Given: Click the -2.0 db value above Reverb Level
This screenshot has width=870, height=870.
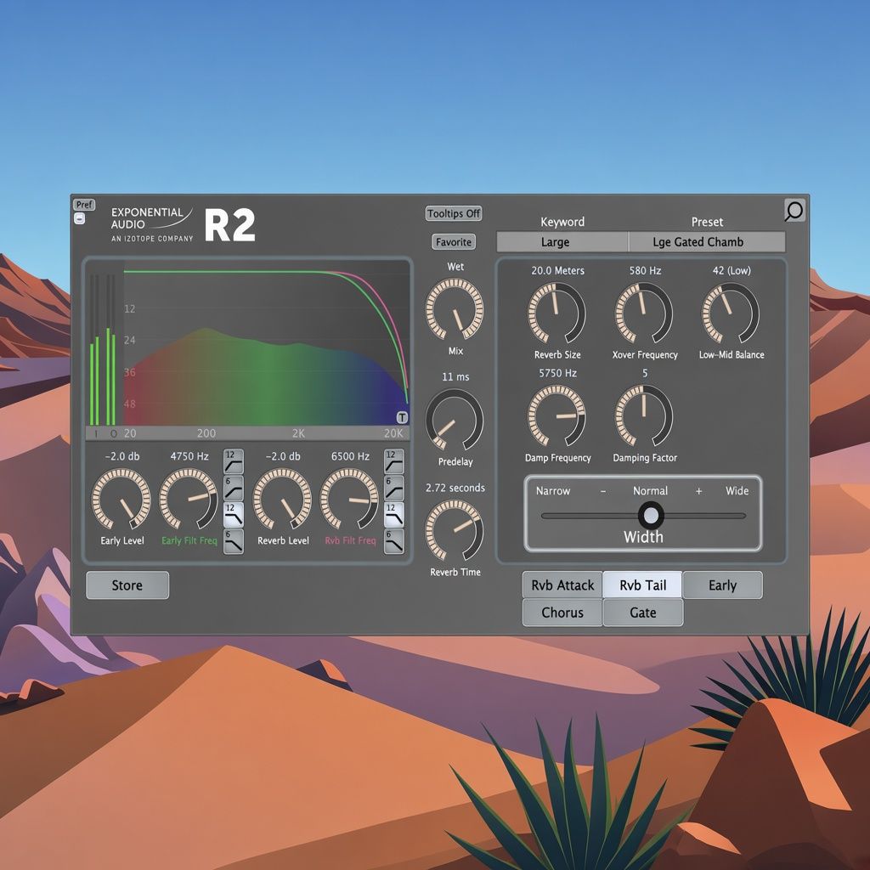Looking at the screenshot, I should pos(283,456).
